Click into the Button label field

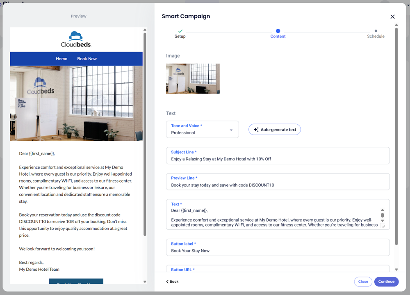pos(278,251)
